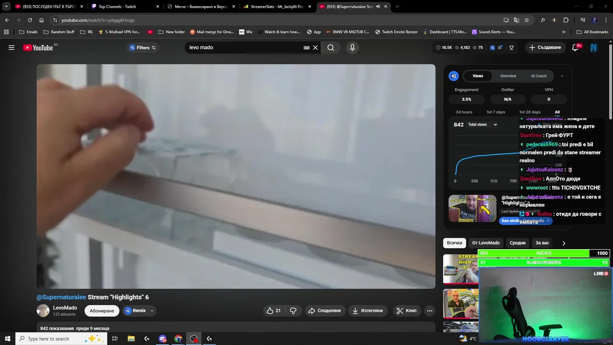The image size is (613, 345).
Task: Open the vidIQ list icon in header
Action: pos(500,47)
